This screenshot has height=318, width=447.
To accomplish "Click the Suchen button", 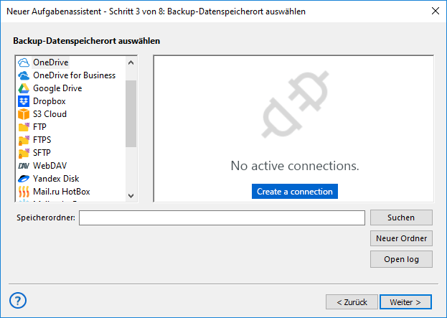I will click(401, 218).
